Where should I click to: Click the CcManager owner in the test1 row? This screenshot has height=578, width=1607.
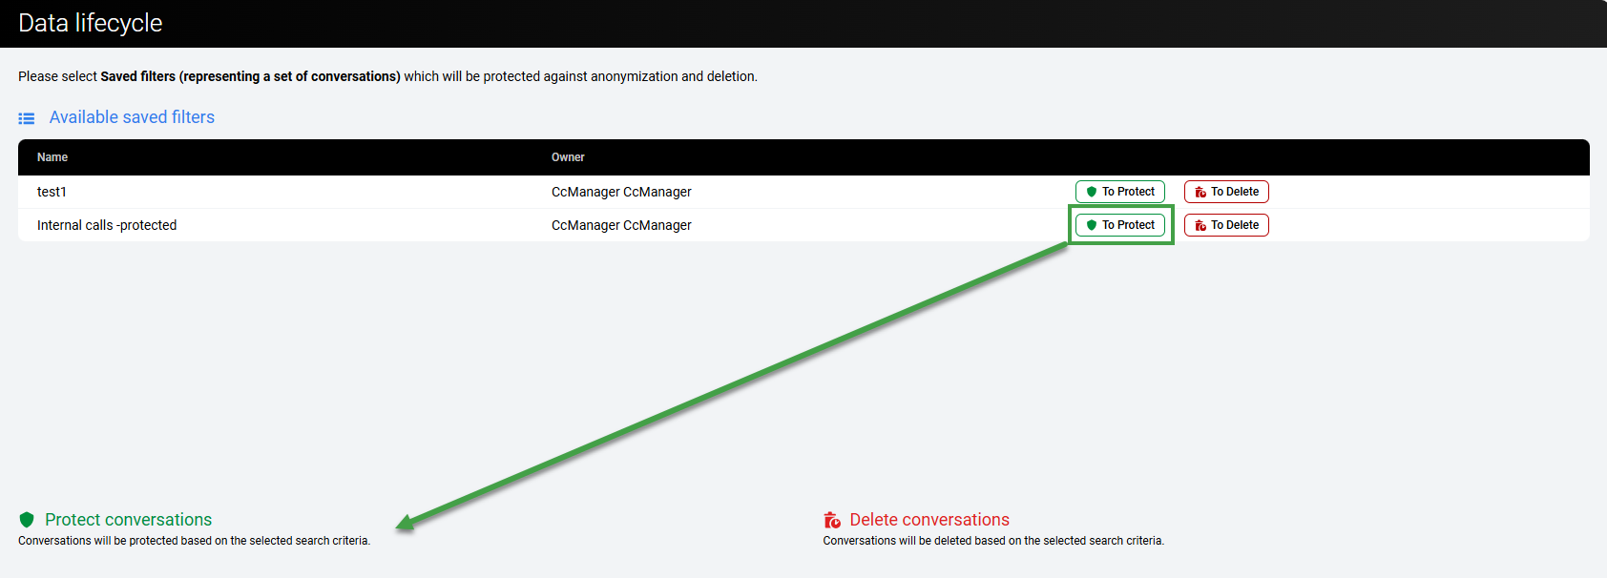[621, 192]
